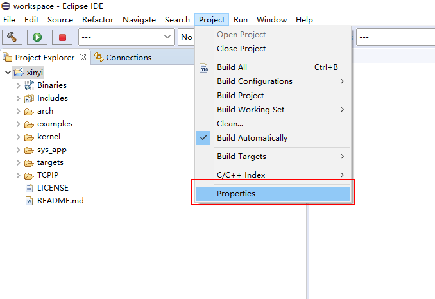
Task: Close the Project Explorer view
Action: [x=81, y=58]
